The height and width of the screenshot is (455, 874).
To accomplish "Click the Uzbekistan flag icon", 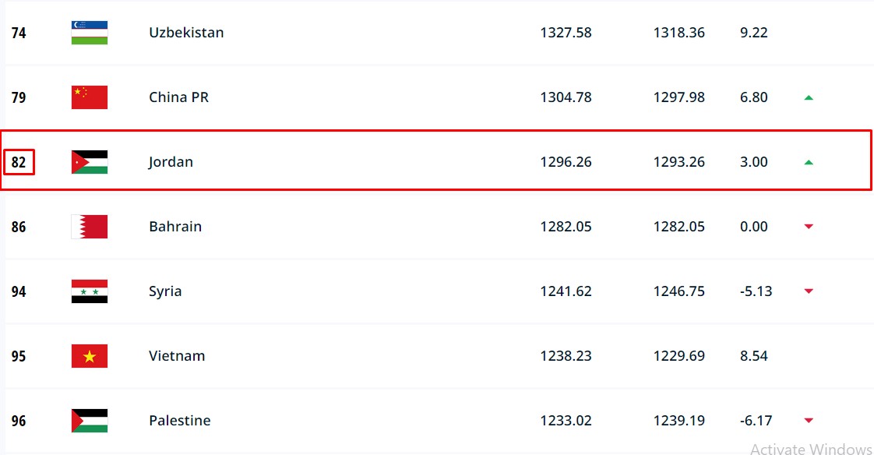I will click(90, 33).
